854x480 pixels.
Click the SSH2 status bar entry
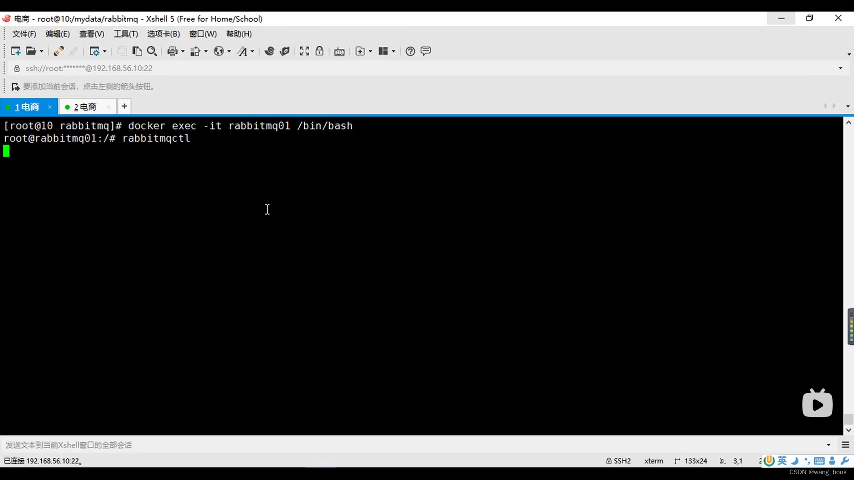(619, 461)
